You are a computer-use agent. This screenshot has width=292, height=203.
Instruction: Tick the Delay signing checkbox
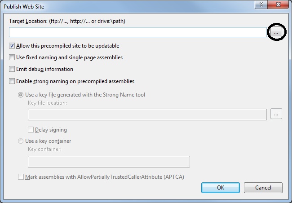click(31, 130)
